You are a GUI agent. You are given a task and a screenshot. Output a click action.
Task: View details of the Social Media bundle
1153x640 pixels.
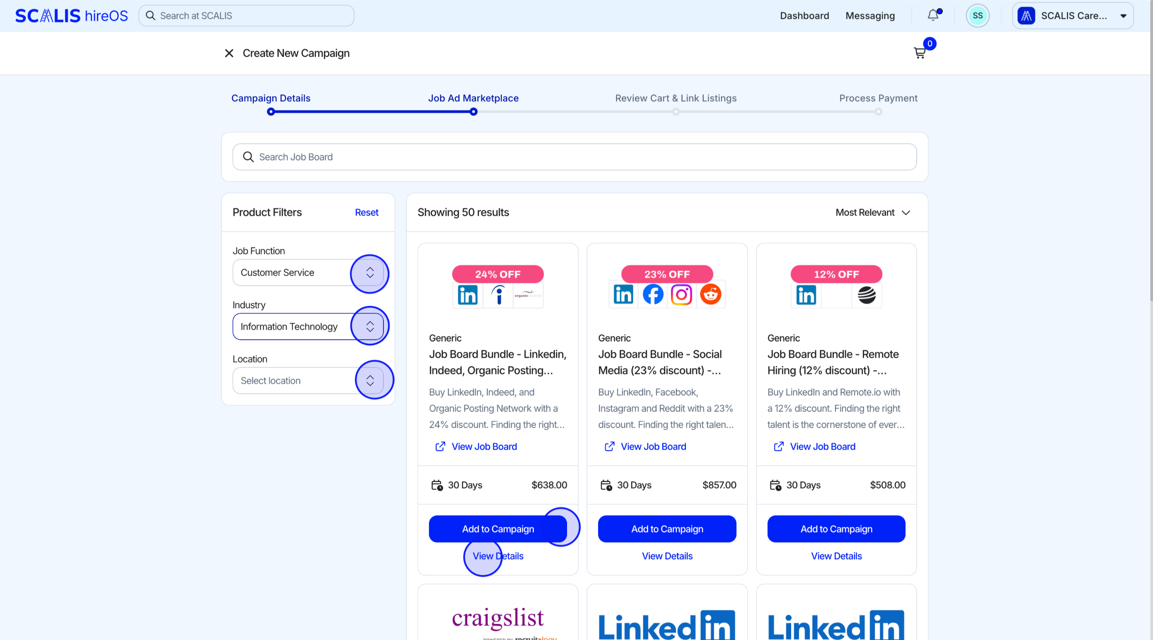(x=667, y=556)
